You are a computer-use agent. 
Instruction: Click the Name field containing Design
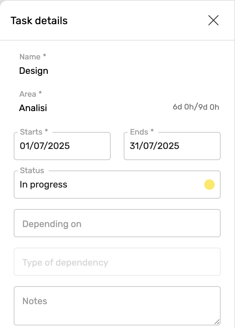(34, 71)
